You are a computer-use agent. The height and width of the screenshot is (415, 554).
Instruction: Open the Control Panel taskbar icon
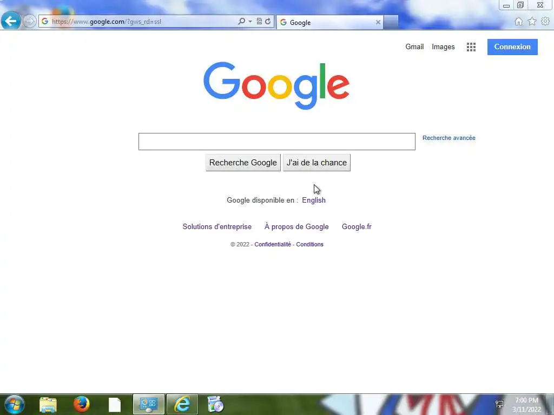tap(148, 404)
